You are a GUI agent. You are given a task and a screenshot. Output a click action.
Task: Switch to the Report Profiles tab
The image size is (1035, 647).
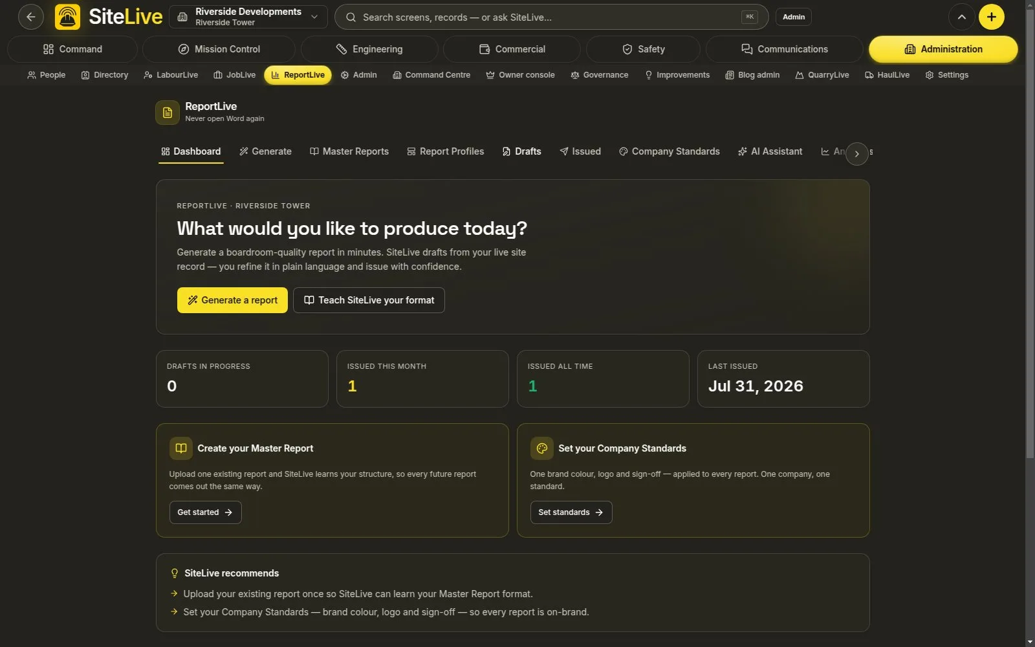coord(446,151)
